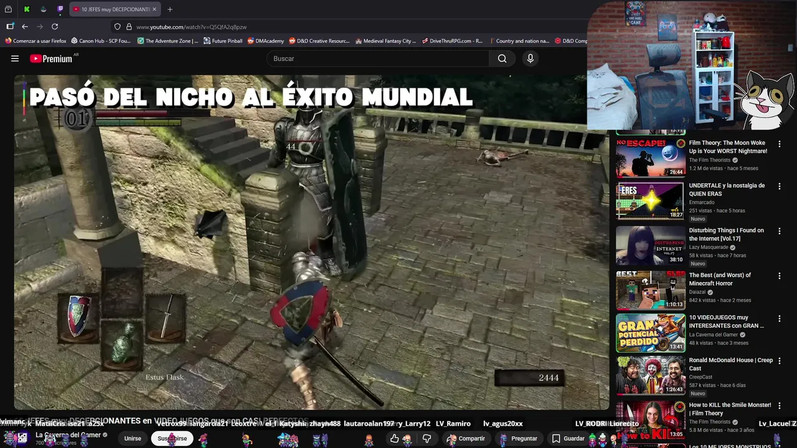The image size is (797, 448).
Task: Open options for 'Disturbing Things I Found' video
Action: [x=779, y=231]
